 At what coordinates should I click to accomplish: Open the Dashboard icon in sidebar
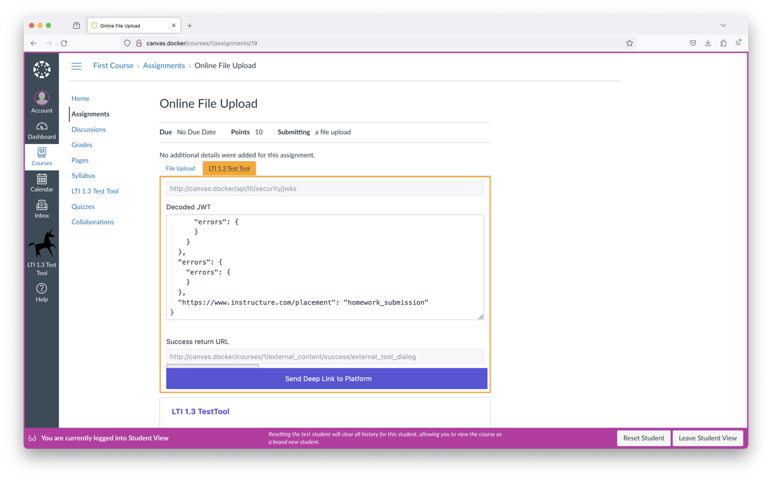point(41,128)
